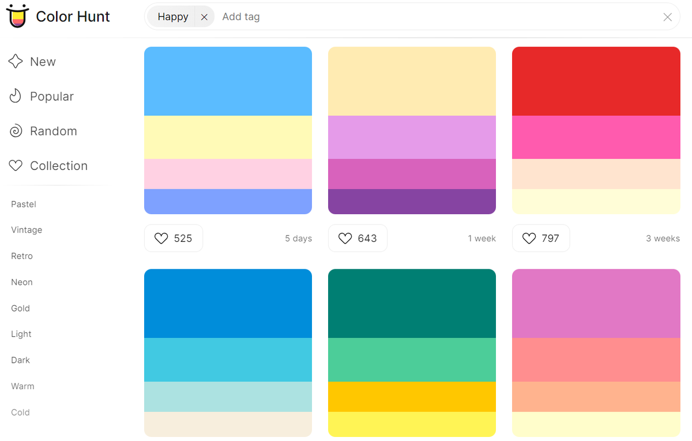Copy the deep purple swatch in 643 palette
The width and height of the screenshot is (692, 441).
[x=412, y=202]
